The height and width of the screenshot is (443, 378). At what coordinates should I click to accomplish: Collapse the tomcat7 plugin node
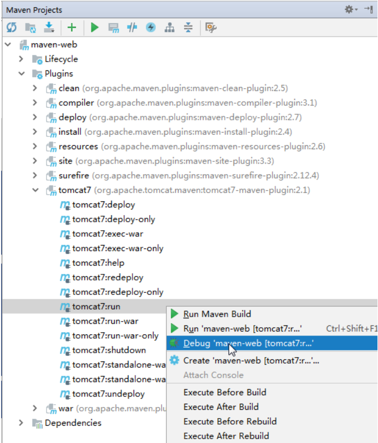(35, 190)
